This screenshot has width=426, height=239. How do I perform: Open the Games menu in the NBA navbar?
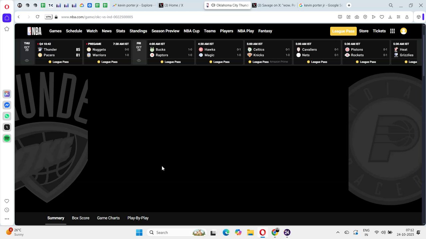pos(55,31)
